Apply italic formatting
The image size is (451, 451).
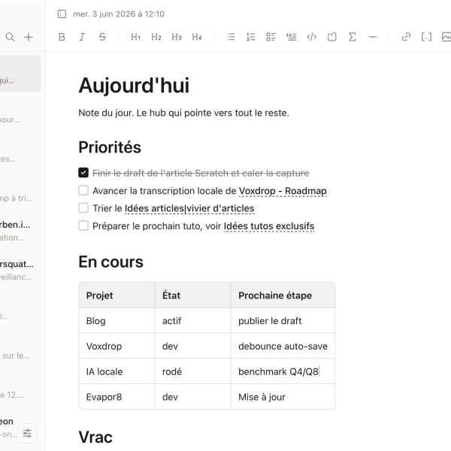click(x=82, y=37)
